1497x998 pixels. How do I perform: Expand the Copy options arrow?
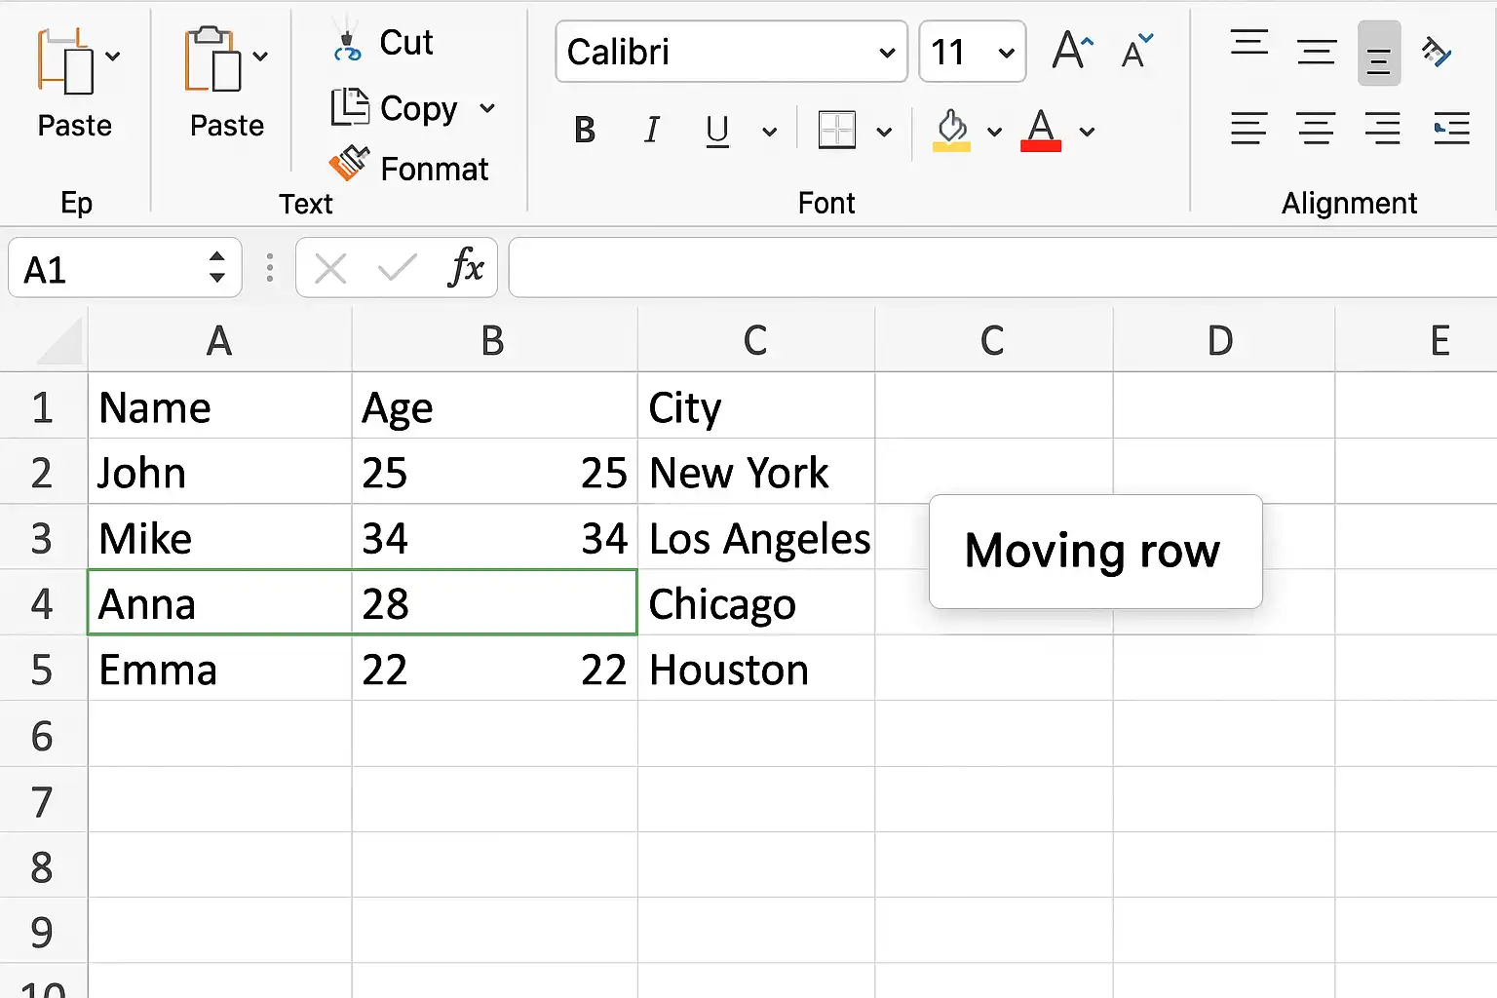coord(487,108)
